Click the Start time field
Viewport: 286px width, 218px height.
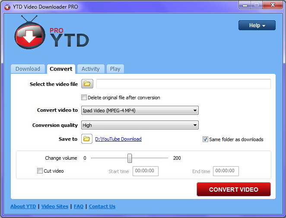coord(146,171)
